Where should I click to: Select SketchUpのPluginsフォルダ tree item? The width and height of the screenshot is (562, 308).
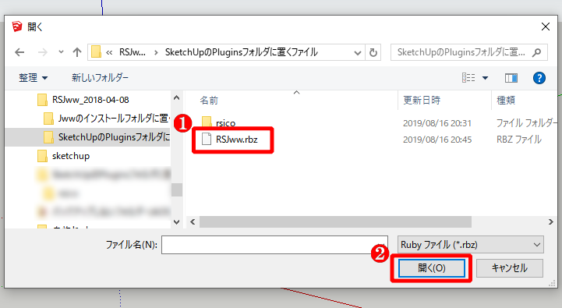click(114, 137)
